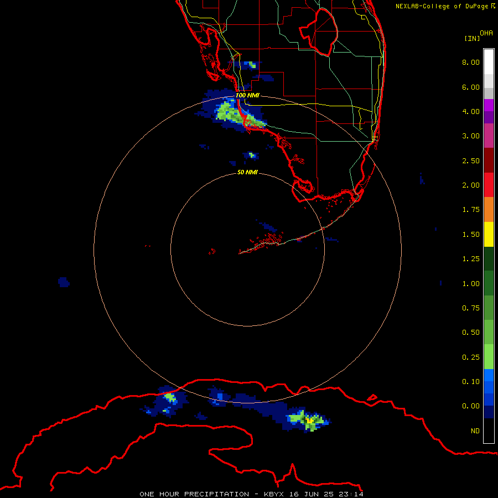Pick the pink swatch beside the 3.00 label

click(x=489, y=136)
